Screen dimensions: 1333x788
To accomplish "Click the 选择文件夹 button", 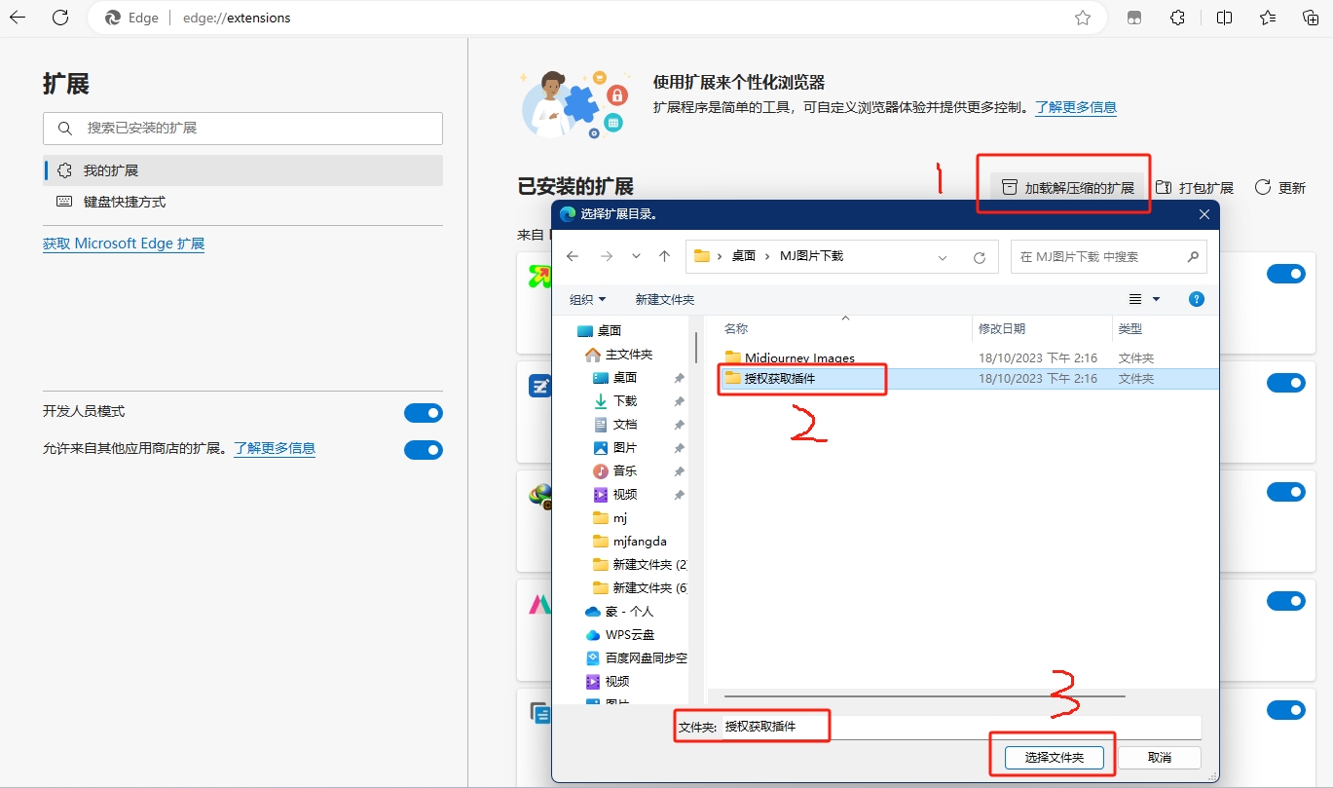I will (1055, 758).
